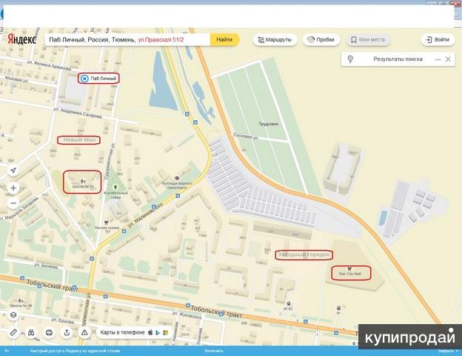Image resolution: width=462 pixels, height=356 pixels.
Task: Click the Включить link in bottom bar
Action: (214, 351)
